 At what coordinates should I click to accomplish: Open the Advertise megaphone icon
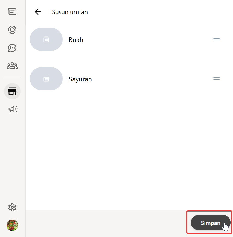pyautogui.click(x=13, y=109)
